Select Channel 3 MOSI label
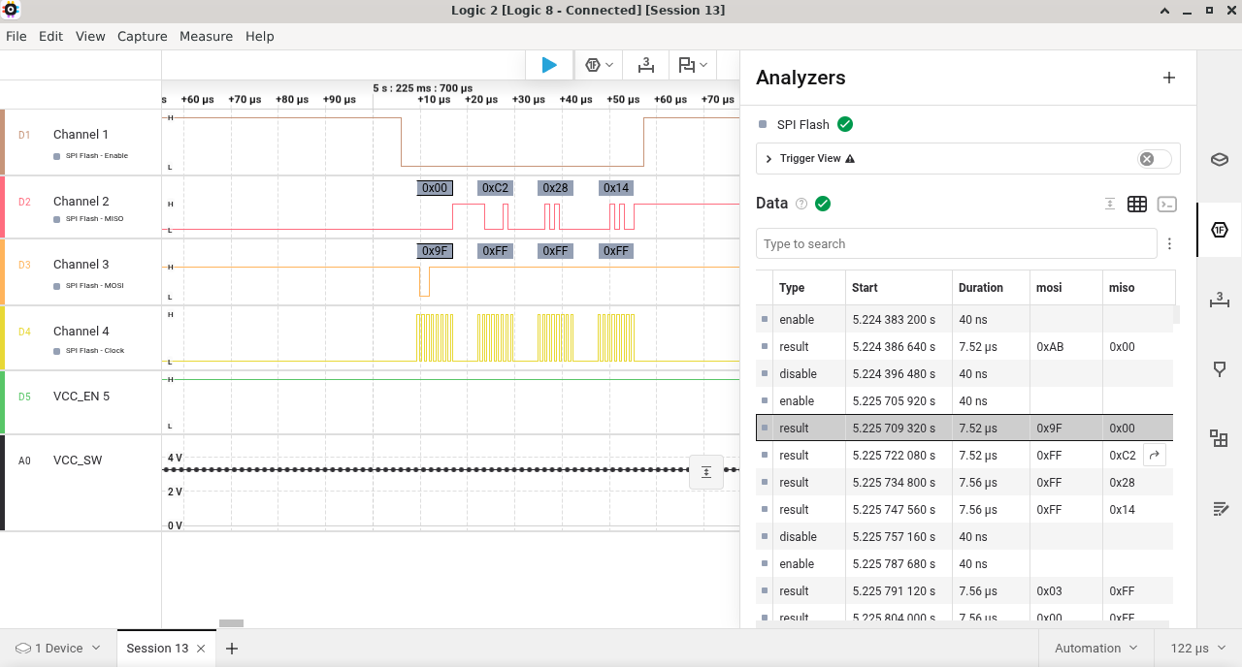This screenshot has height=667, width=1242. click(81, 264)
